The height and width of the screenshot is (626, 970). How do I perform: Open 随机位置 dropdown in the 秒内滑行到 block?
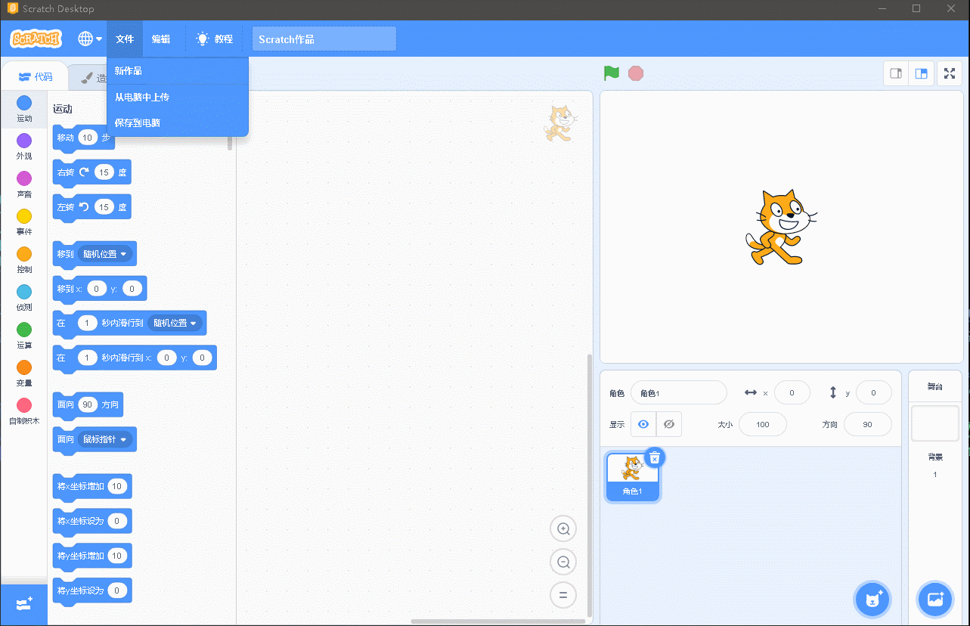(175, 324)
